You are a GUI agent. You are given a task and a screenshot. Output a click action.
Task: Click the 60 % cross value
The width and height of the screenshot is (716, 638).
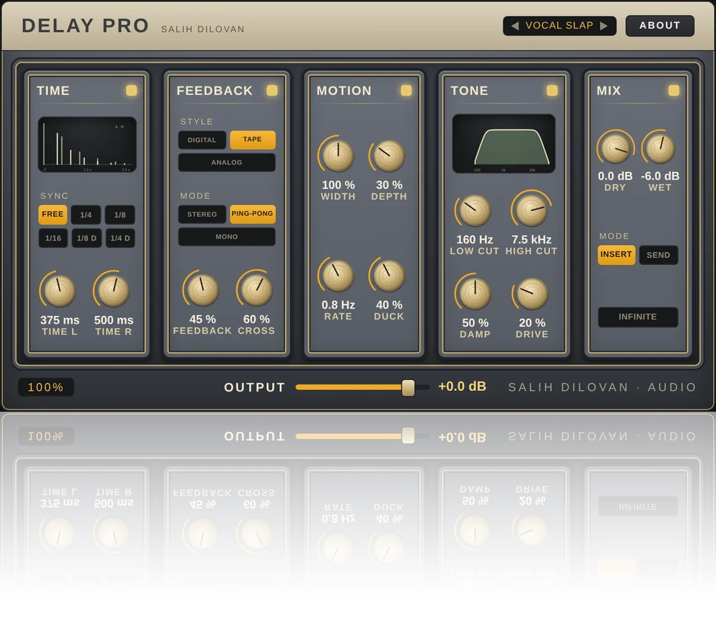click(256, 319)
